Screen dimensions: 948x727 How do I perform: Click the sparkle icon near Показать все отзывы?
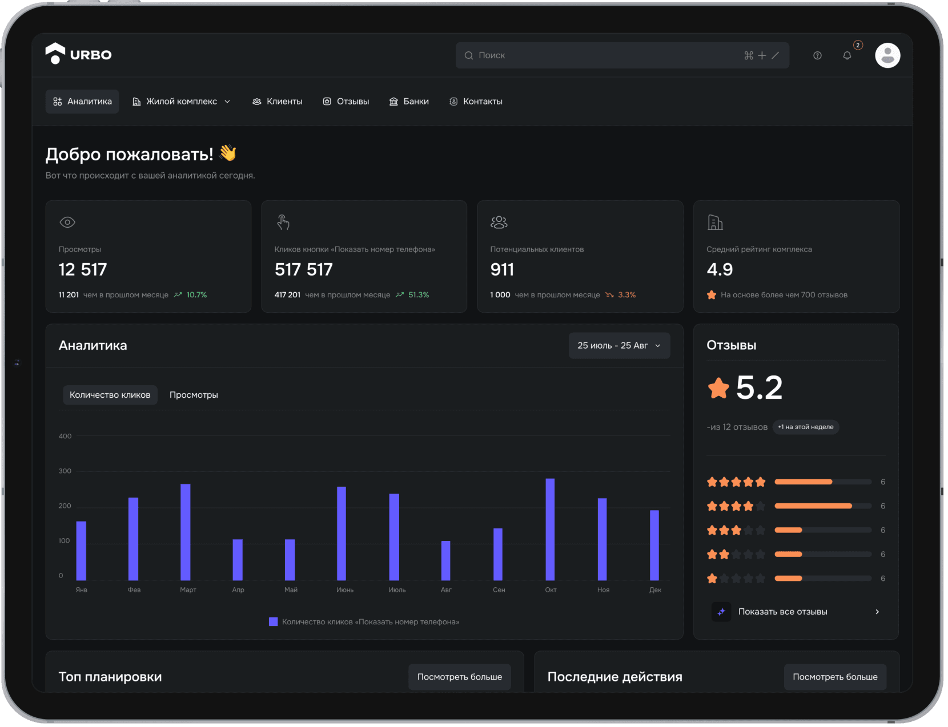(x=721, y=612)
